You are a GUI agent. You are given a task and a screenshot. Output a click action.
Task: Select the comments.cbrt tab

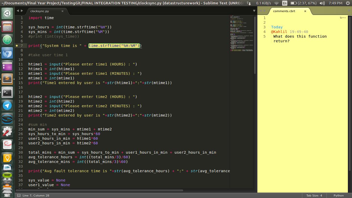click(x=284, y=11)
